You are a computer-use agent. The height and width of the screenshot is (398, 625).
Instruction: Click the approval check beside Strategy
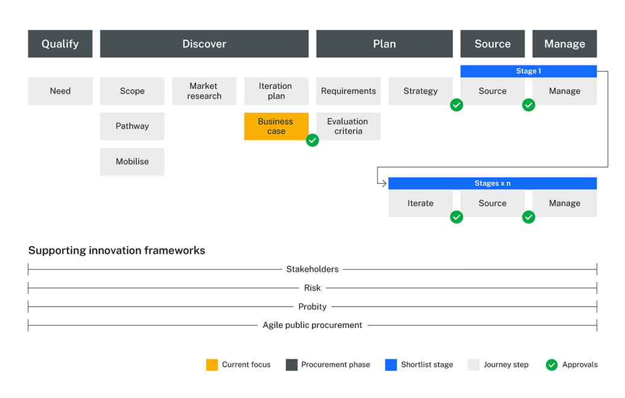[457, 105]
